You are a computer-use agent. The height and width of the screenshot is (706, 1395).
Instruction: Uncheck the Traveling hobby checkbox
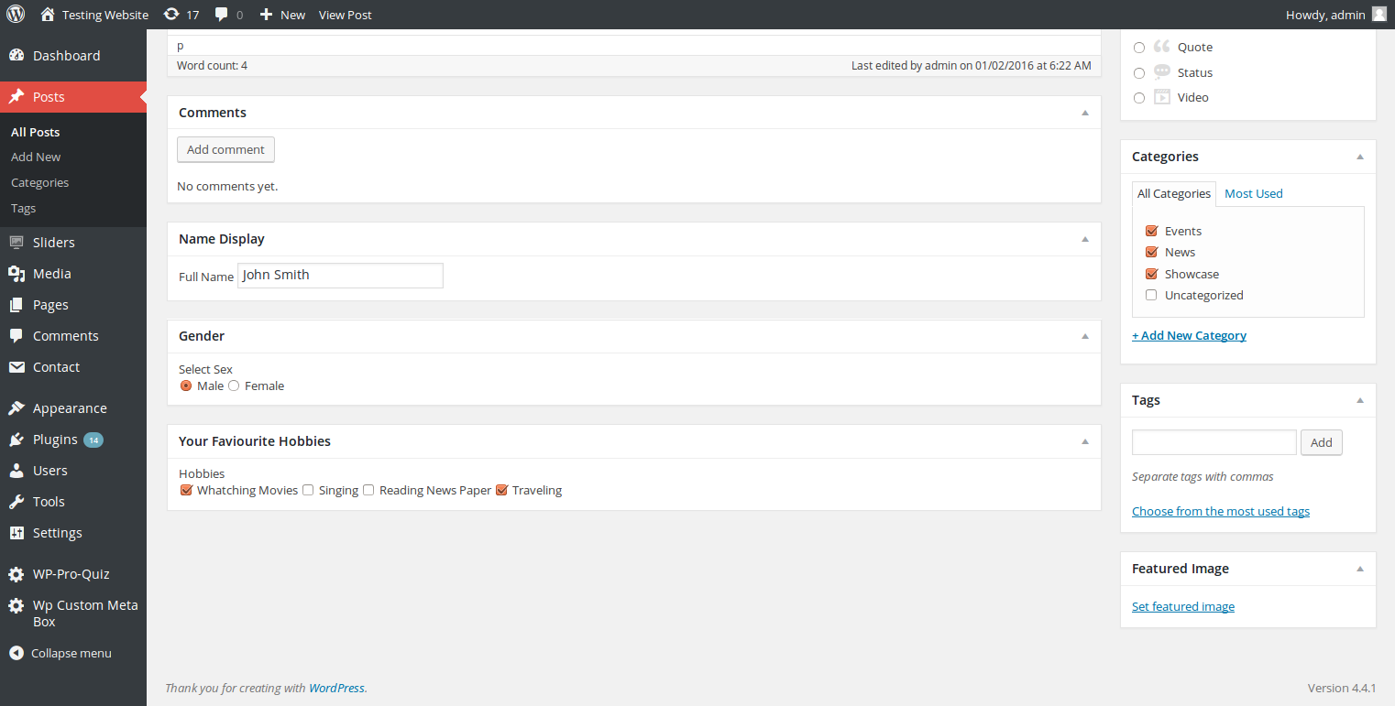point(501,490)
